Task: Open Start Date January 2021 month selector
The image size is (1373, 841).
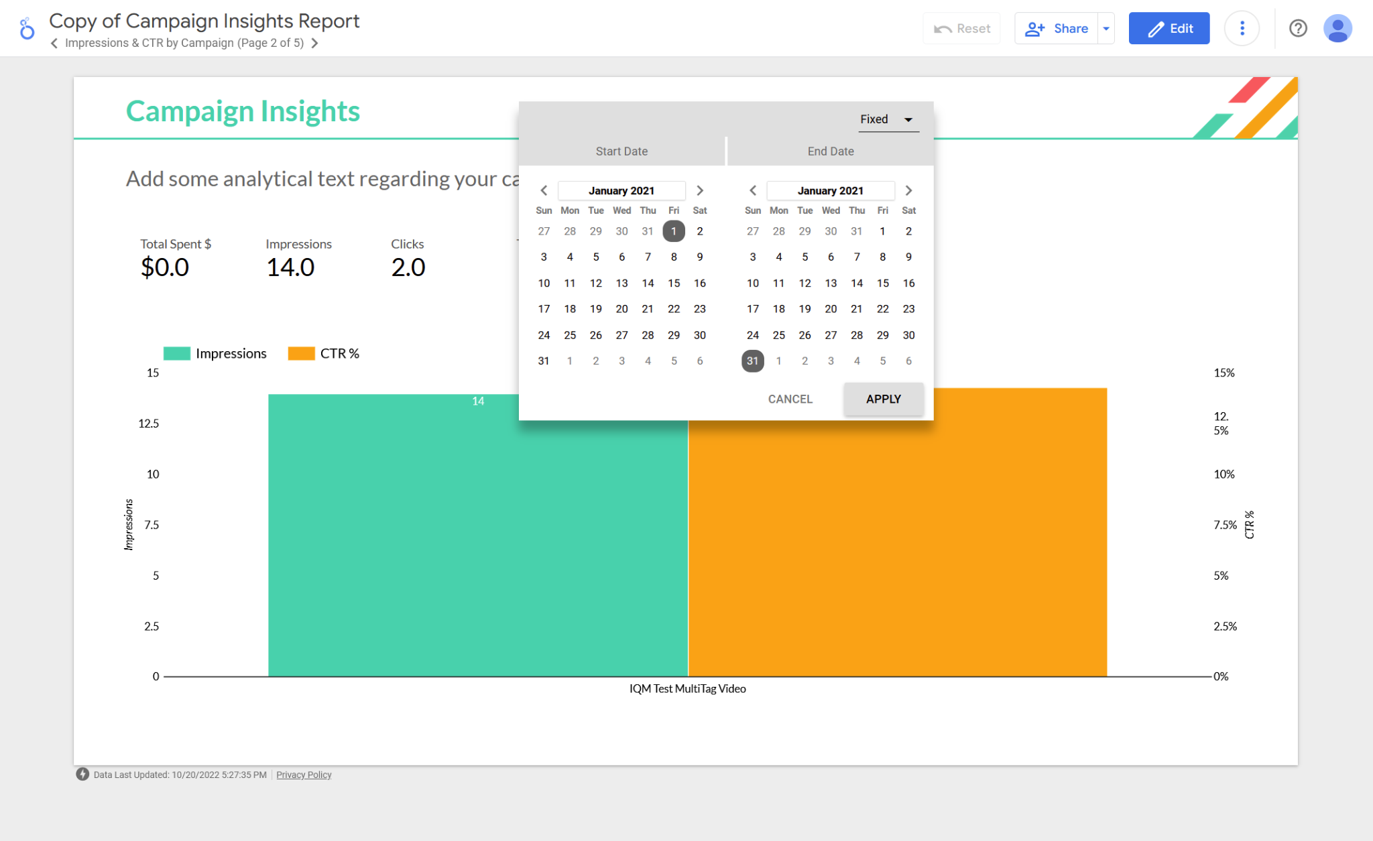Action: pyautogui.click(x=621, y=190)
